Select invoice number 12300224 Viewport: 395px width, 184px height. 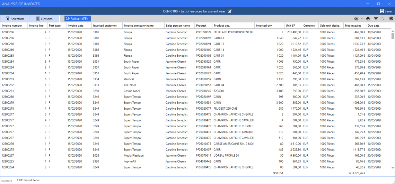(x=8, y=167)
